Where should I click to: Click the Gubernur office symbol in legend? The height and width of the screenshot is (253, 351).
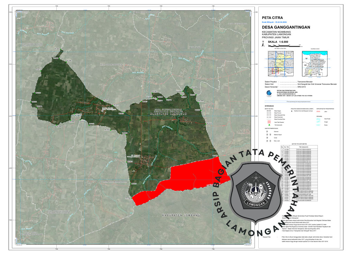point(267,131)
